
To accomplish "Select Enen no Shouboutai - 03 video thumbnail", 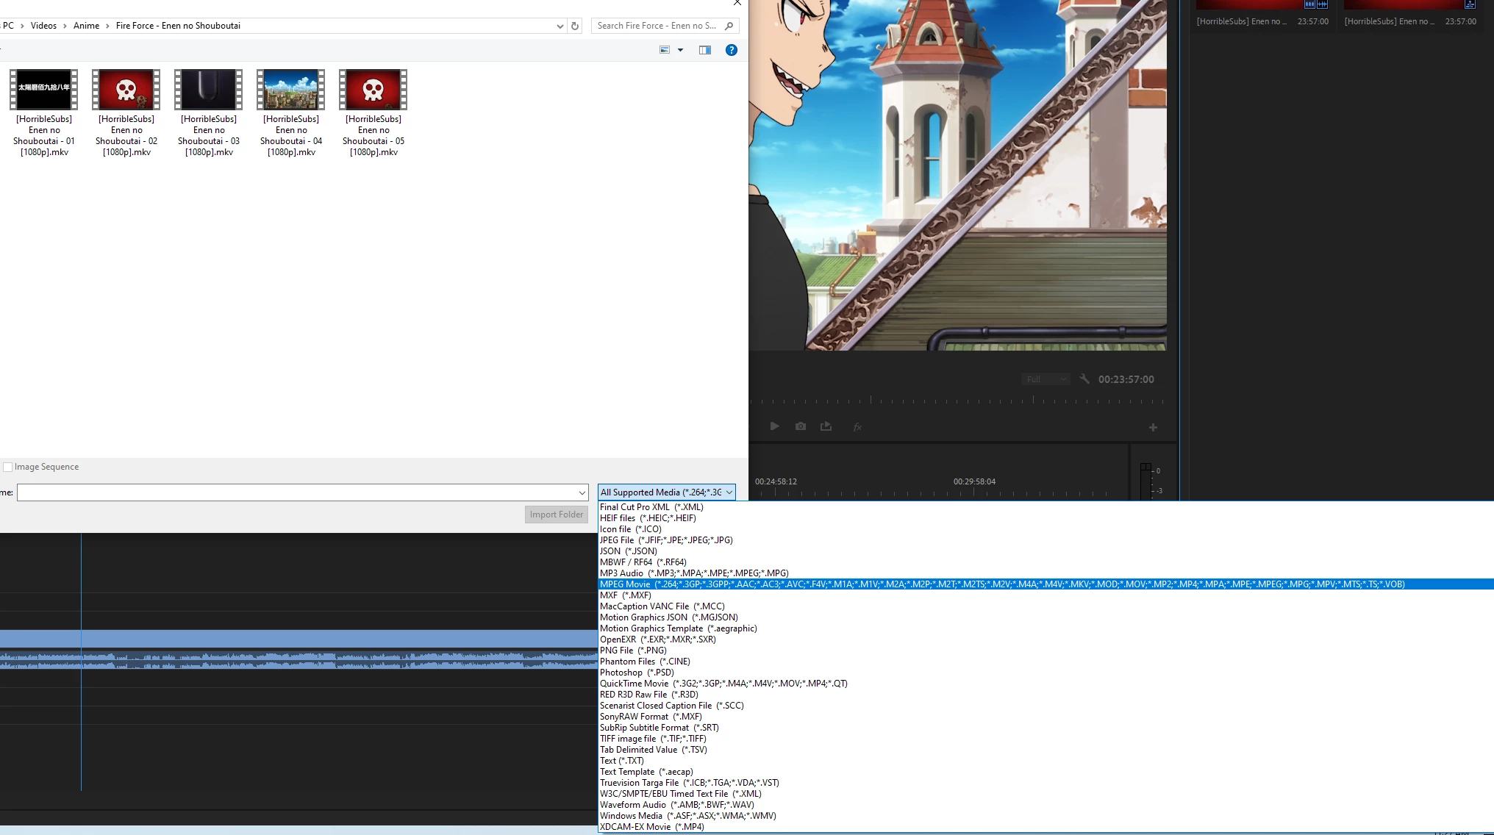I will (x=209, y=90).
